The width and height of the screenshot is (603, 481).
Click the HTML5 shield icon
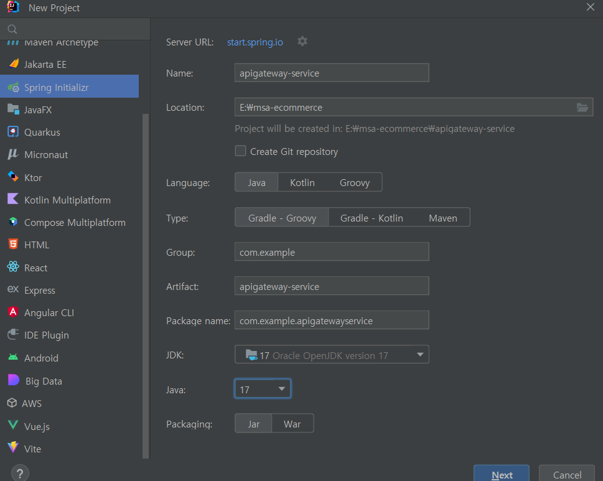pyautogui.click(x=13, y=244)
